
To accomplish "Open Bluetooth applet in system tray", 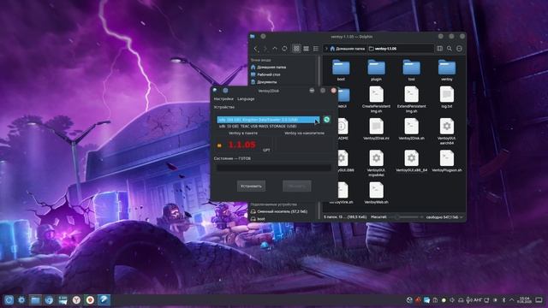I will 503,300.
